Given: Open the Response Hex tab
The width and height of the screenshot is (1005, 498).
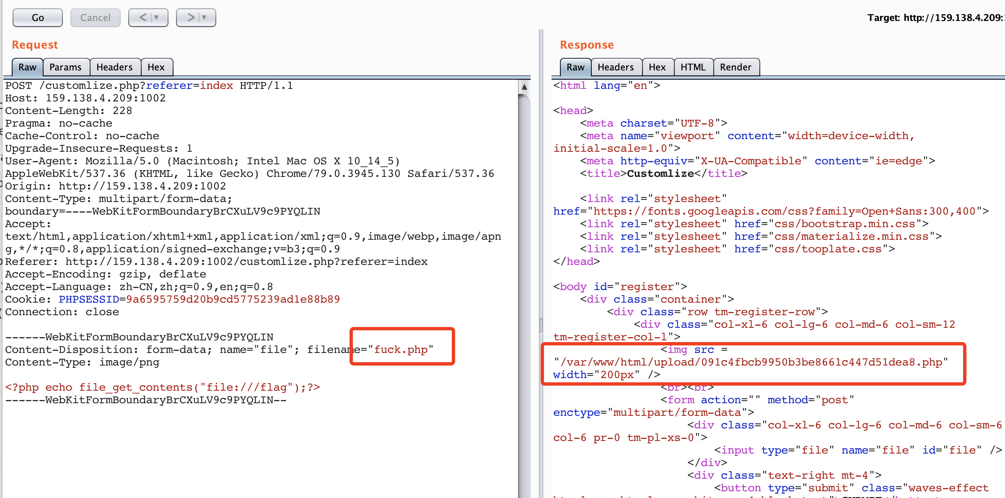Looking at the screenshot, I should coord(657,67).
